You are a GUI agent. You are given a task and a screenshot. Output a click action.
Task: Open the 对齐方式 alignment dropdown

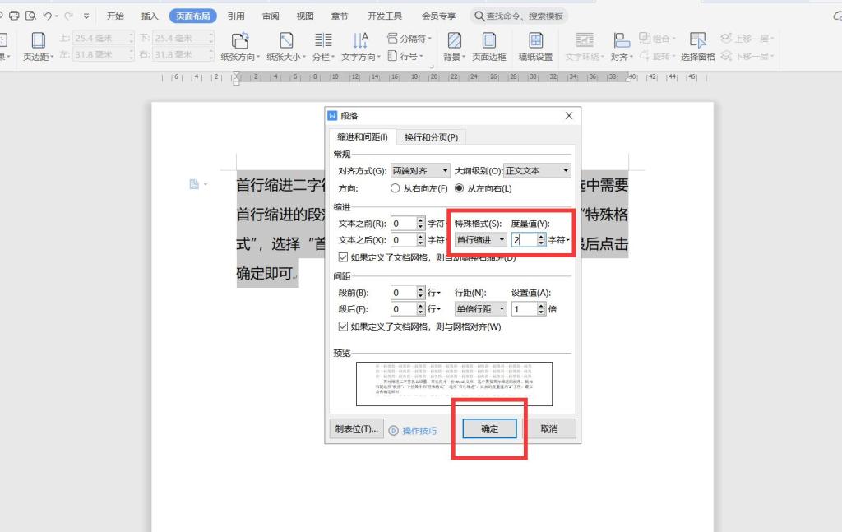click(x=420, y=171)
